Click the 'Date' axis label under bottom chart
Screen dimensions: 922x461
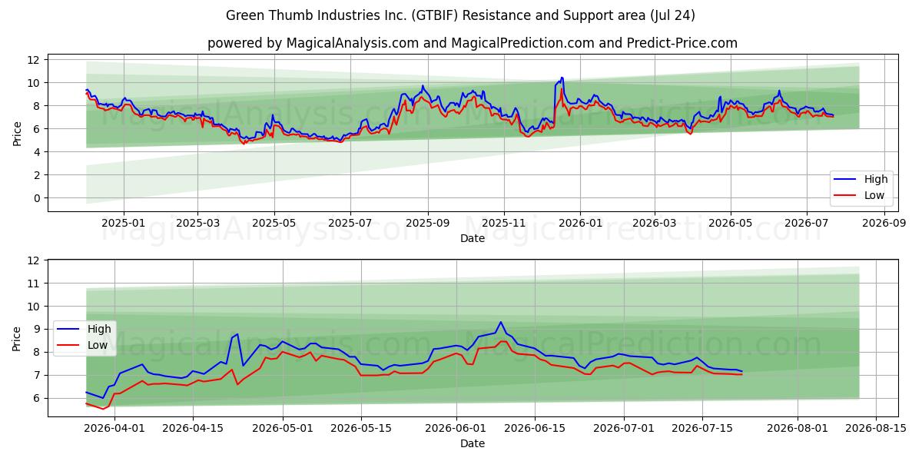[473, 443]
